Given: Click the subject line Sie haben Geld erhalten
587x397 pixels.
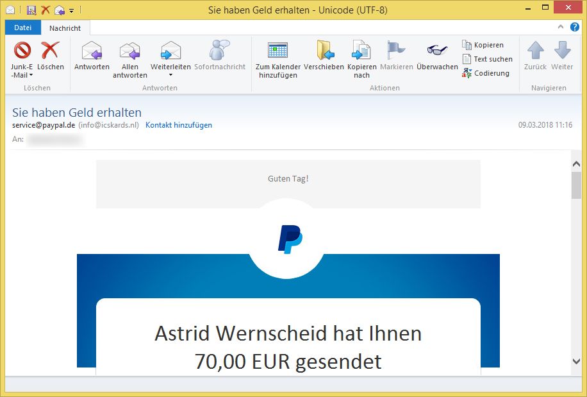Looking at the screenshot, I should coord(77,112).
